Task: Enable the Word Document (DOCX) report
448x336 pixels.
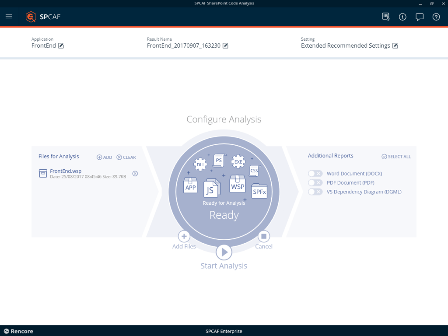Action: [x=315, y=173]
